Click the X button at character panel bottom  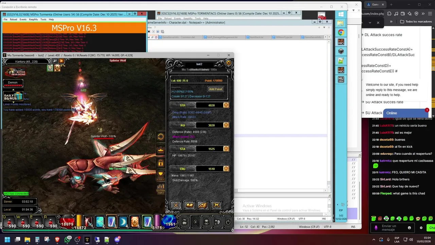176,205
